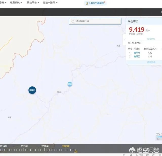162x156 pixels.
Task: Click the search magnifier icon
Action: click(x=73, y=21)
